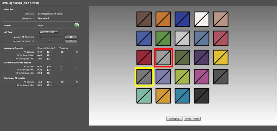Decrease Maximum ΔE Threshold with left arrow

tap(66, 41)
